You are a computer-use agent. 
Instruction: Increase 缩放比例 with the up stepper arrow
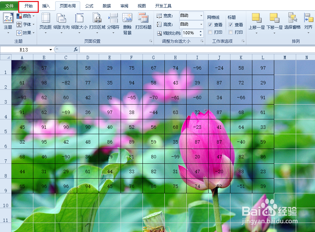pyautogui.click(x=200, y=32)
